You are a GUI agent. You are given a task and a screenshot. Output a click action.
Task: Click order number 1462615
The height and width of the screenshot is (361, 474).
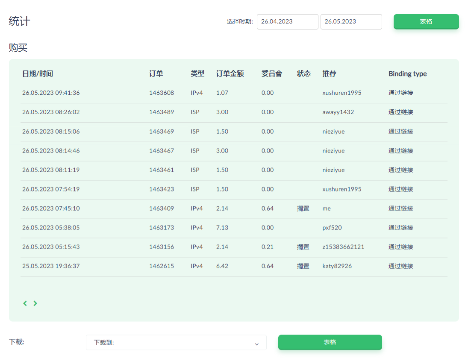(x=162, y=266)
